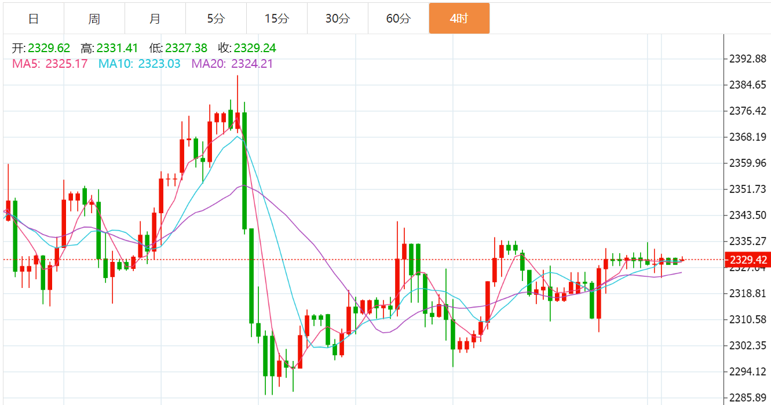
Task: Switch to the 60分 interval tab
Action: [399, 19]
